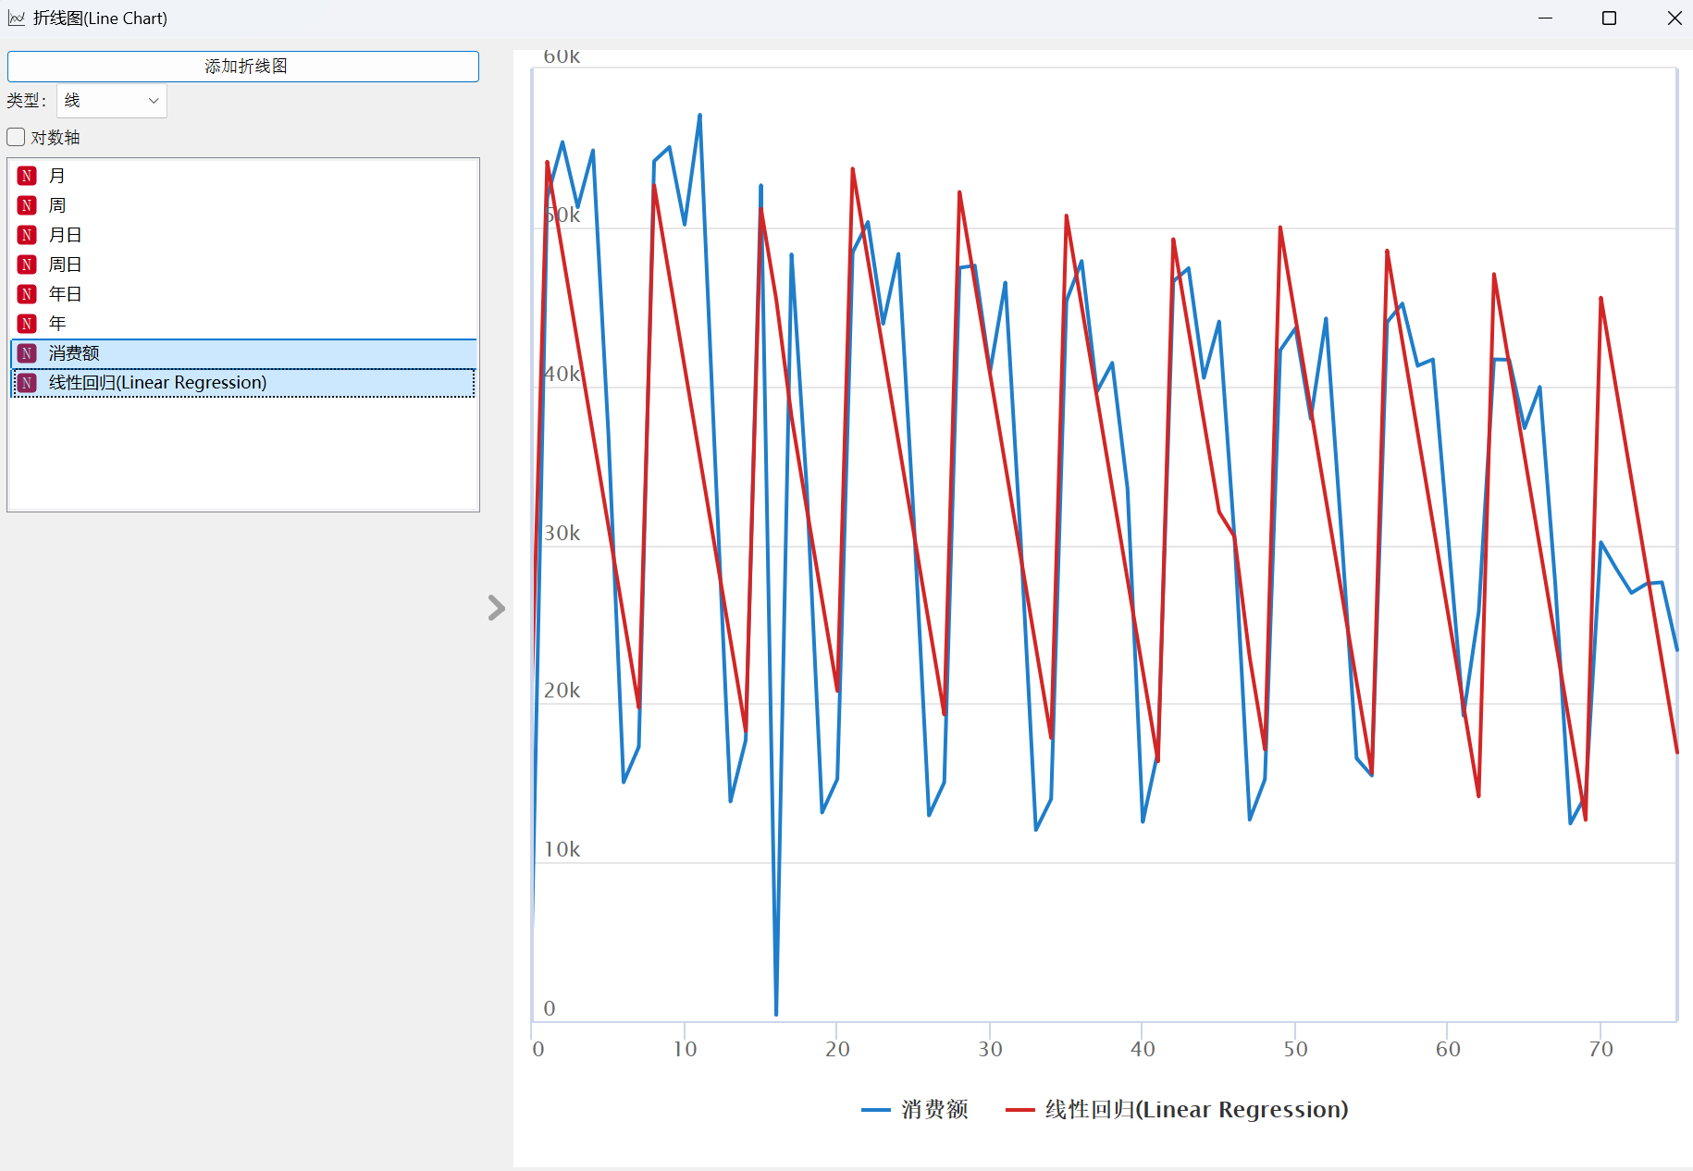Toggle the 线性回归(Linear Regression) legend entry

[1177, 1109]
